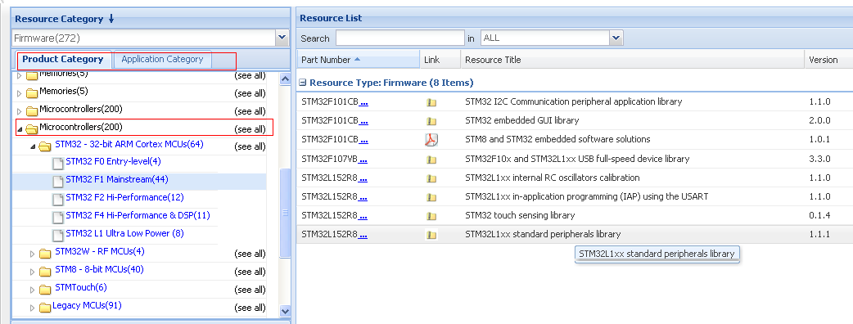Screen dimensions: 853x324
Task: Select STM32 L1 Ultra Low Power (8) tree item
Action: pos(124,233)
